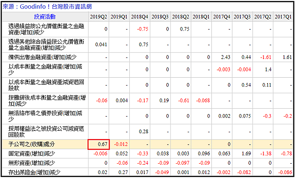Click the -0.012 cell in 子公司之(收購)處分 row
The width and height of the screenshot is (295, 178).
[x=121, y=145]
